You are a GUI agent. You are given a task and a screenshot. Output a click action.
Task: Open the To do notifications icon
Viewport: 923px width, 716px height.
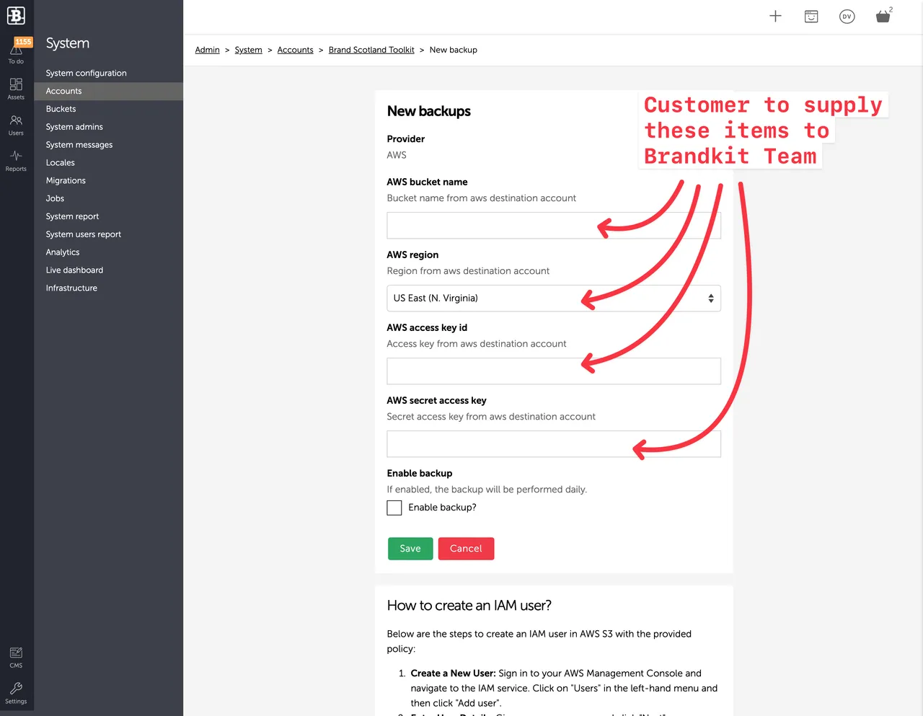[x=16, y=51]
